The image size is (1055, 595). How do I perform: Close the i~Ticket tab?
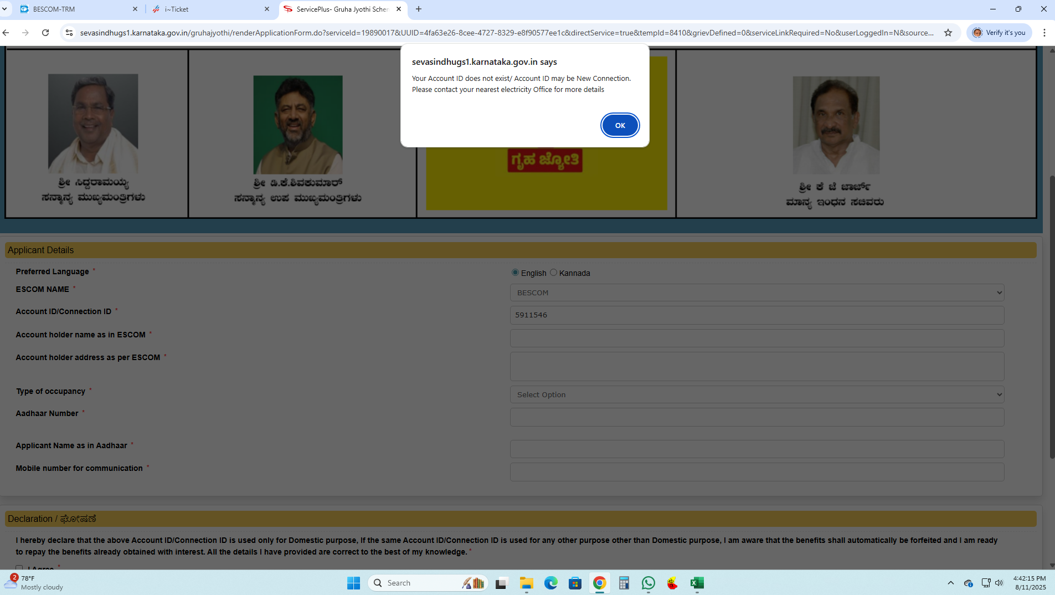[267, 9]
